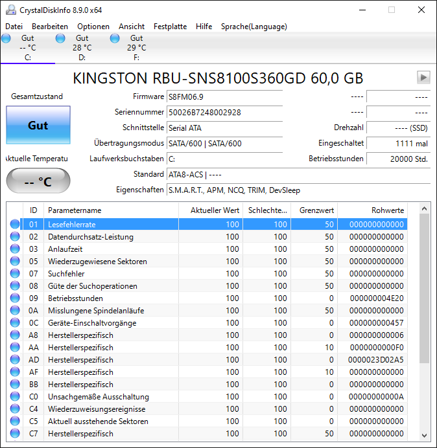Click status circle of Wiederzuweisungsereignisse row
The width and height of the screenshot is (437, 448).
15,409
